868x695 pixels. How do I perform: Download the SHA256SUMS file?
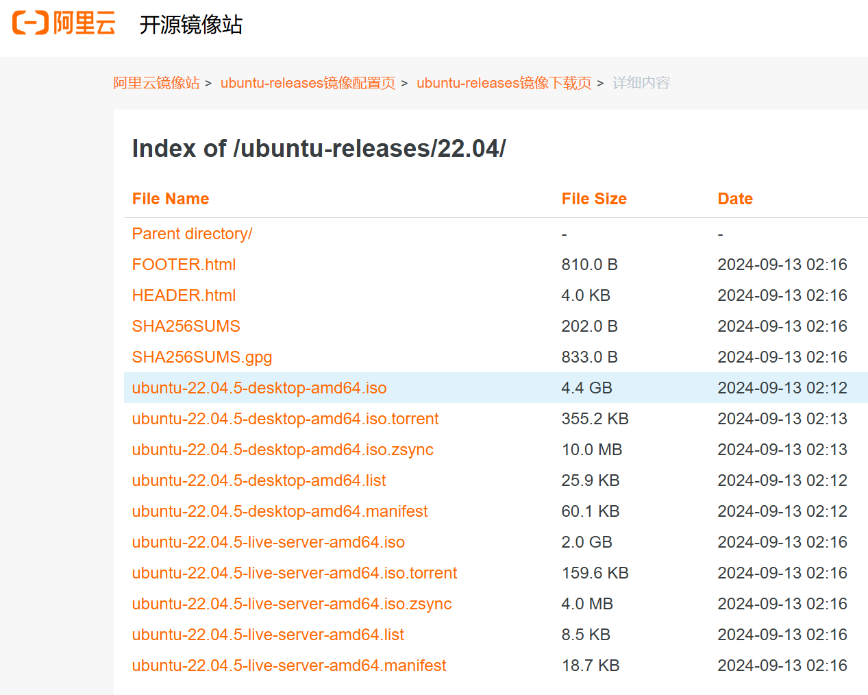[x=186, y=326]
